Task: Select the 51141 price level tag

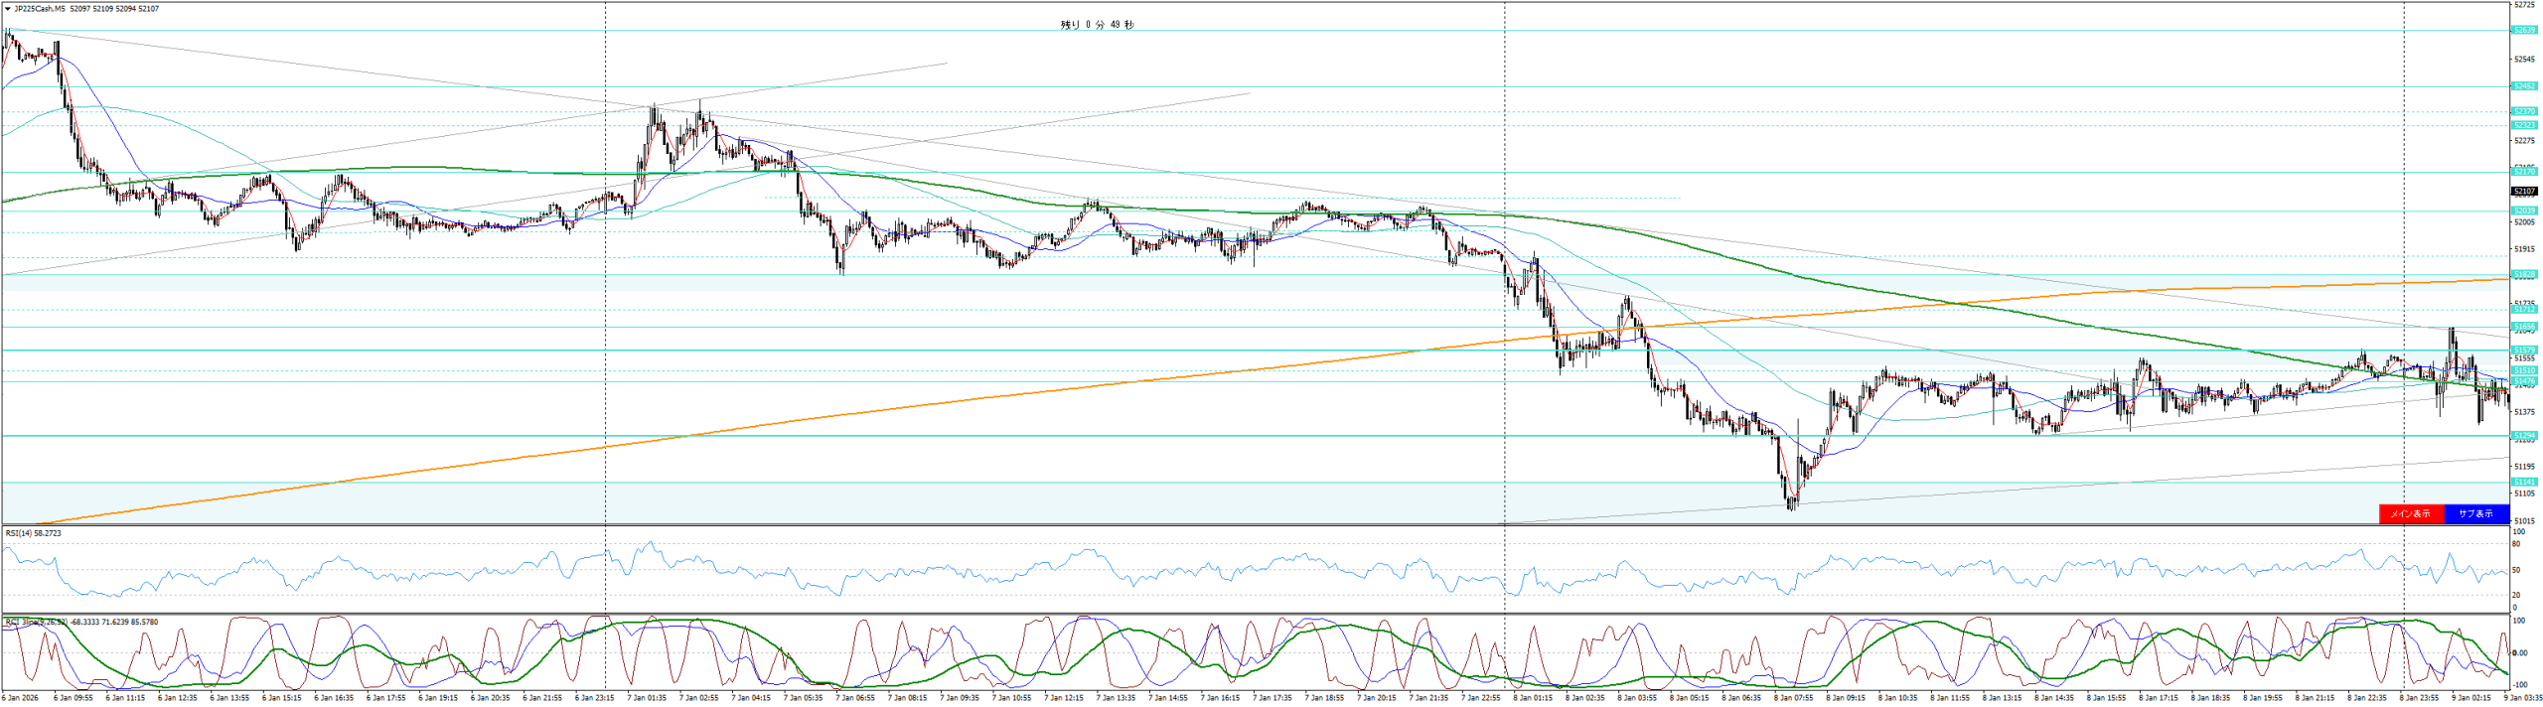Action: pos(2524,482)
